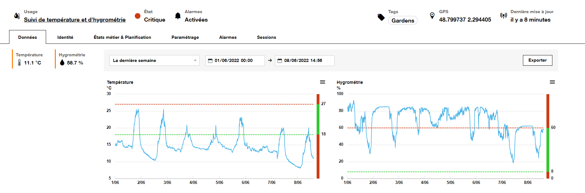Image resolution: width=585 pixels, height=193 pixels.
Task: Open the Paramétrage tab
Action: click(x=185, y=37)
